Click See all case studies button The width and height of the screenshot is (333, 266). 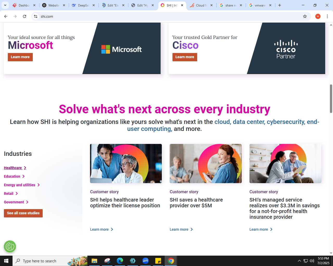pyautogui.click(x=23, y=213)
